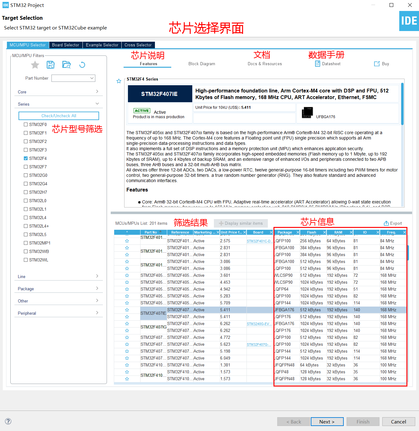Viewport: 419px width, 431px height.
Task: Click the filter X on Marketing column header
Action: 218,232
